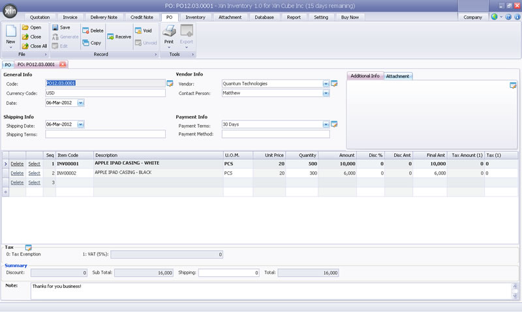
Task: Expand the Contact Person dropdown
Action: click(326, 93)
